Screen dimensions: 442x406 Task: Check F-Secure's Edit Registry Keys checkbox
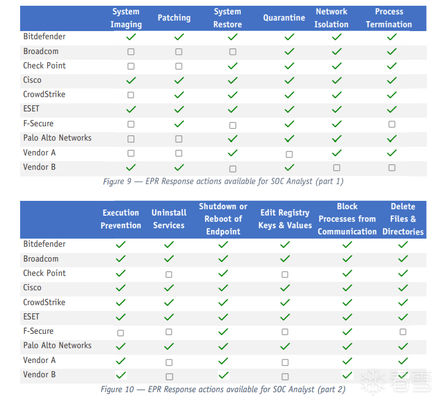point(285,332)
